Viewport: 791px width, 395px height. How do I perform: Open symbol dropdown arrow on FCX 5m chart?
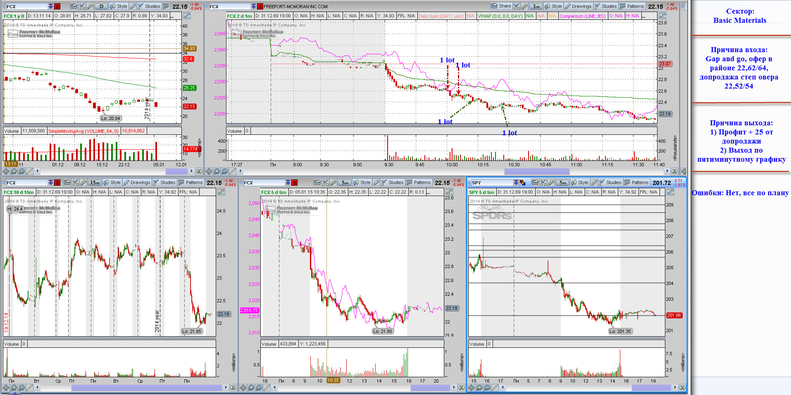click(288, 182)
